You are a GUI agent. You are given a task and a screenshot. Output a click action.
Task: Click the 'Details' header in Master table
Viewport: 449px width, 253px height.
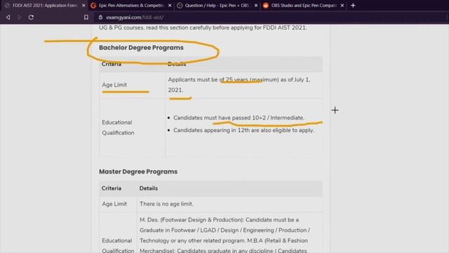point(148,188)
